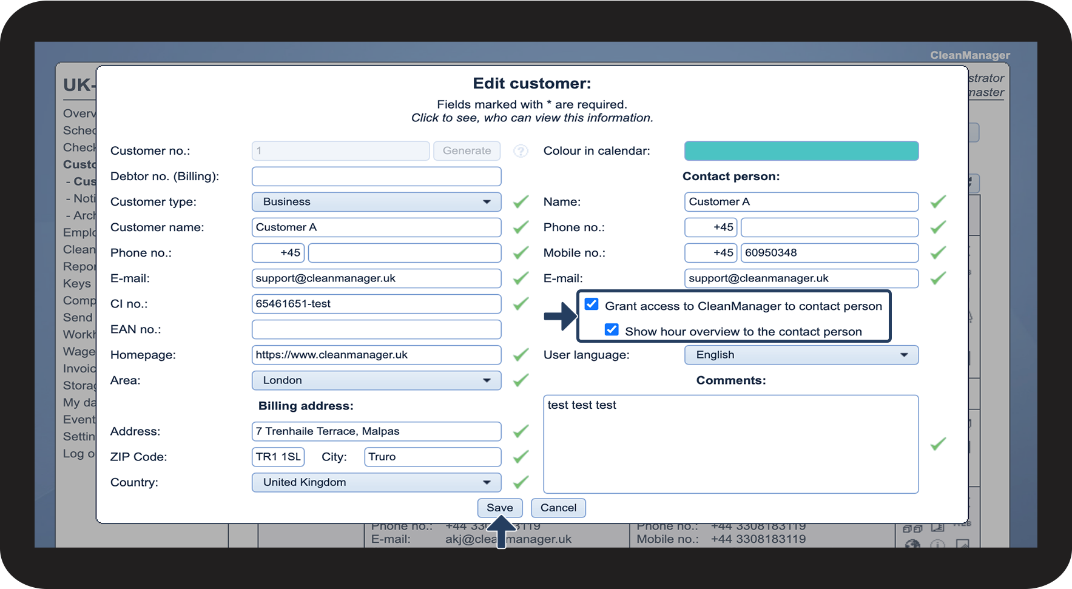This screenshot has width=1072, height=589.
Task: Untick Grant access to CleanManager checkbox
Action: pos(592,304)
